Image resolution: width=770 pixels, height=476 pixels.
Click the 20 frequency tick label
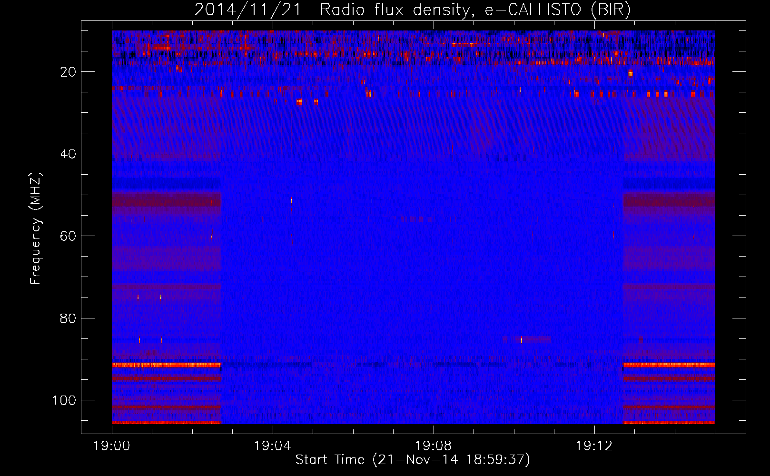[68, 72]
